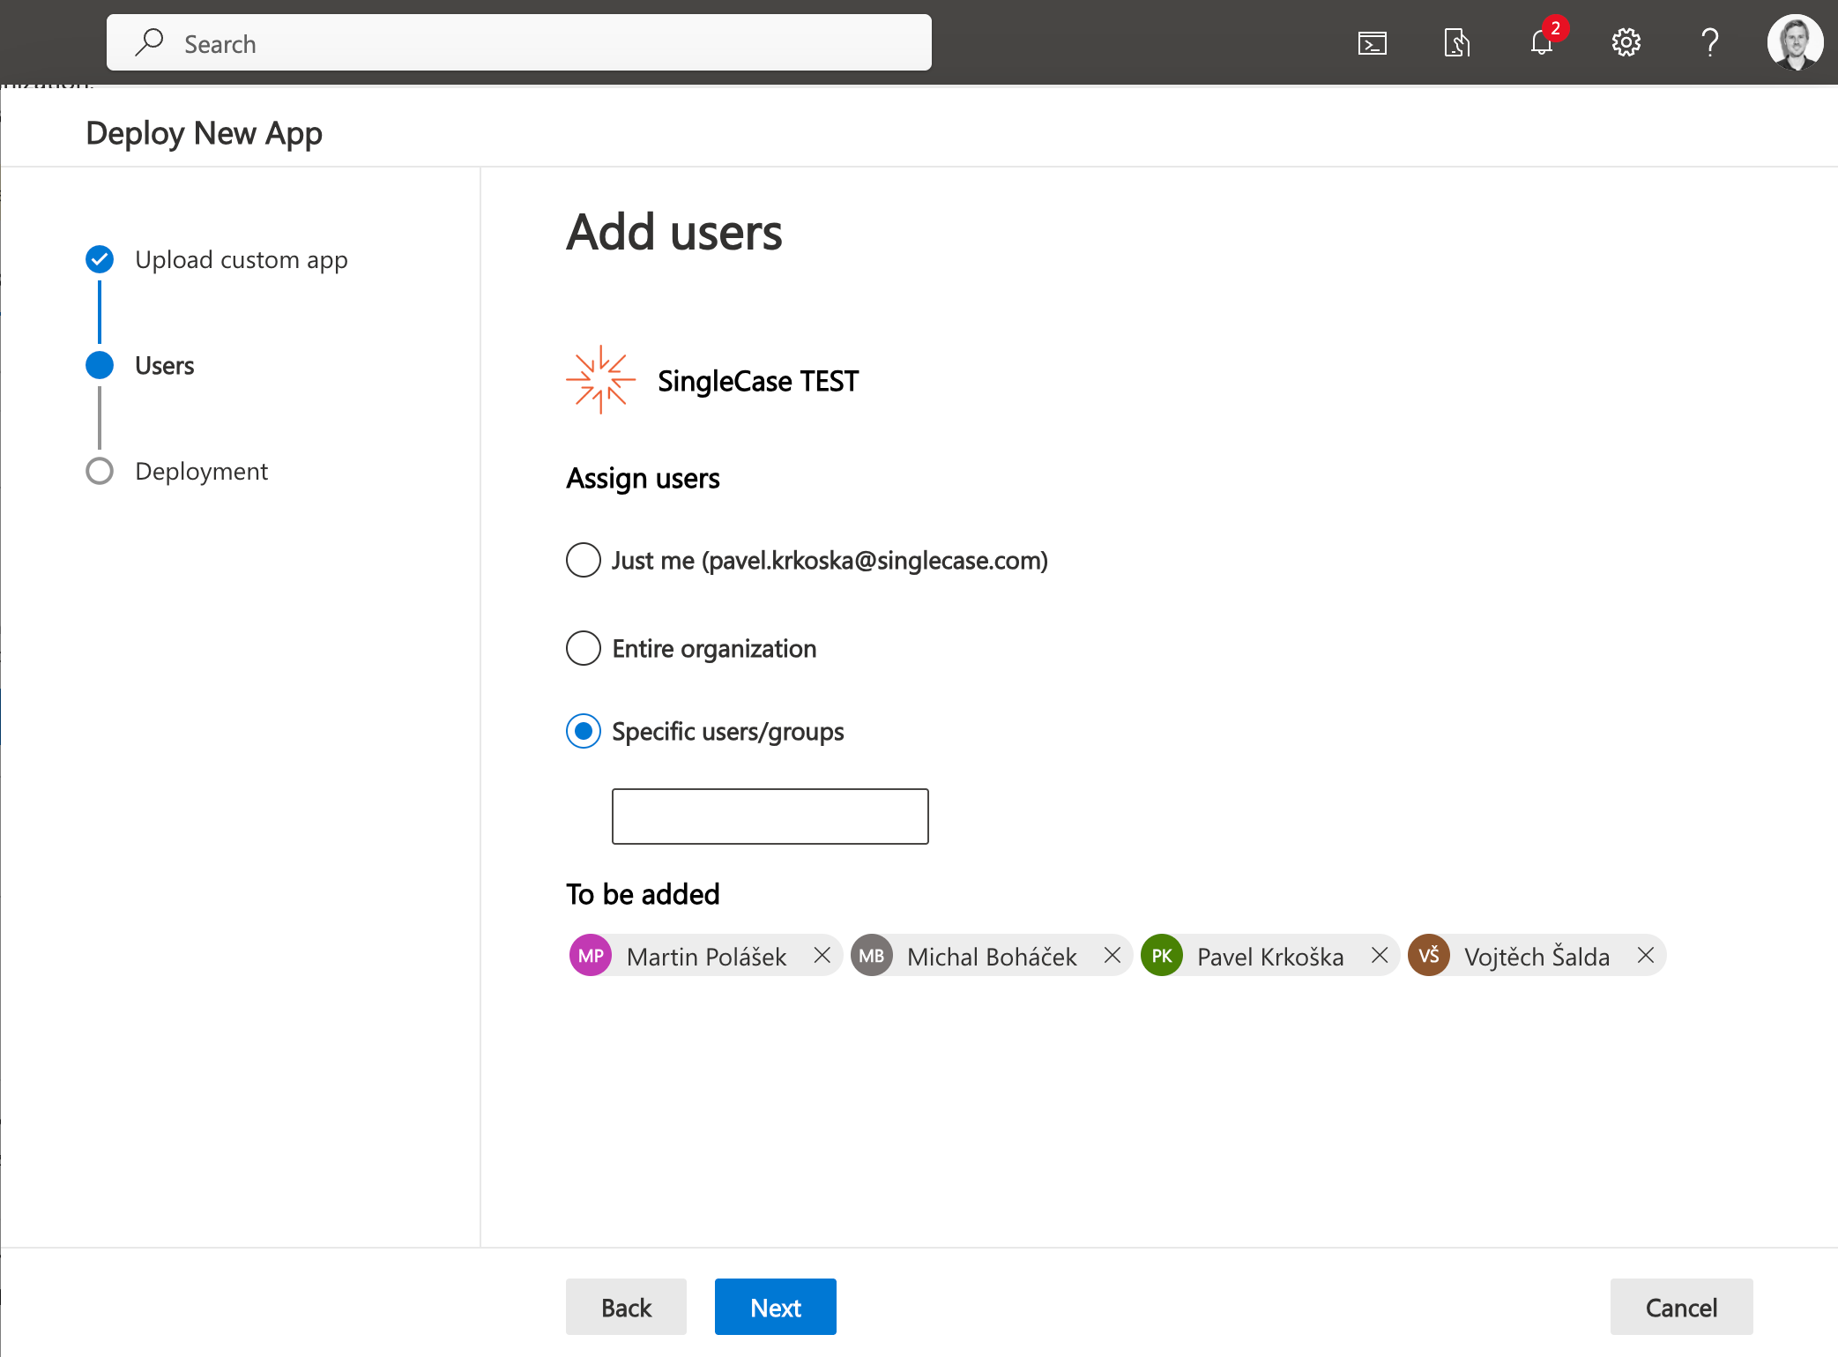
Task: Click the Deployment step circle indicator
Action: [x=100, y=471]
